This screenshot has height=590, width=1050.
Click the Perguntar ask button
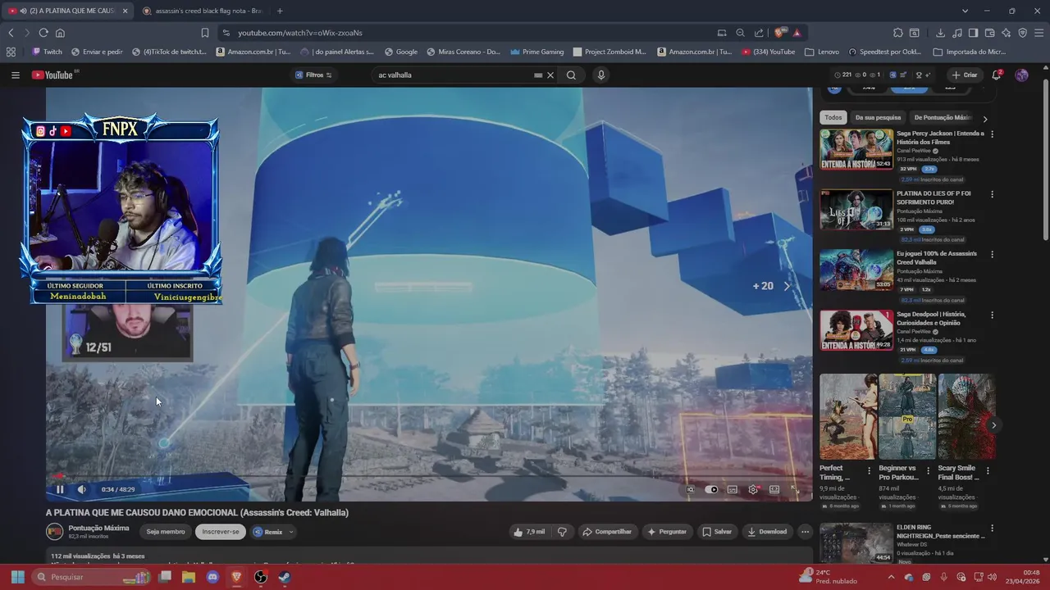[x=667, y=532]
